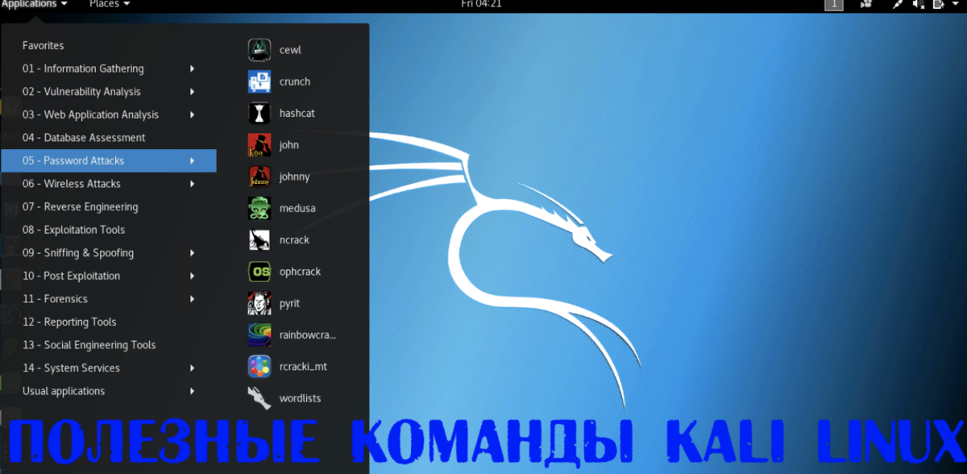Click '11 - Forensics' label text
Viewport: 967px width, 474px height.
point(55,299)
